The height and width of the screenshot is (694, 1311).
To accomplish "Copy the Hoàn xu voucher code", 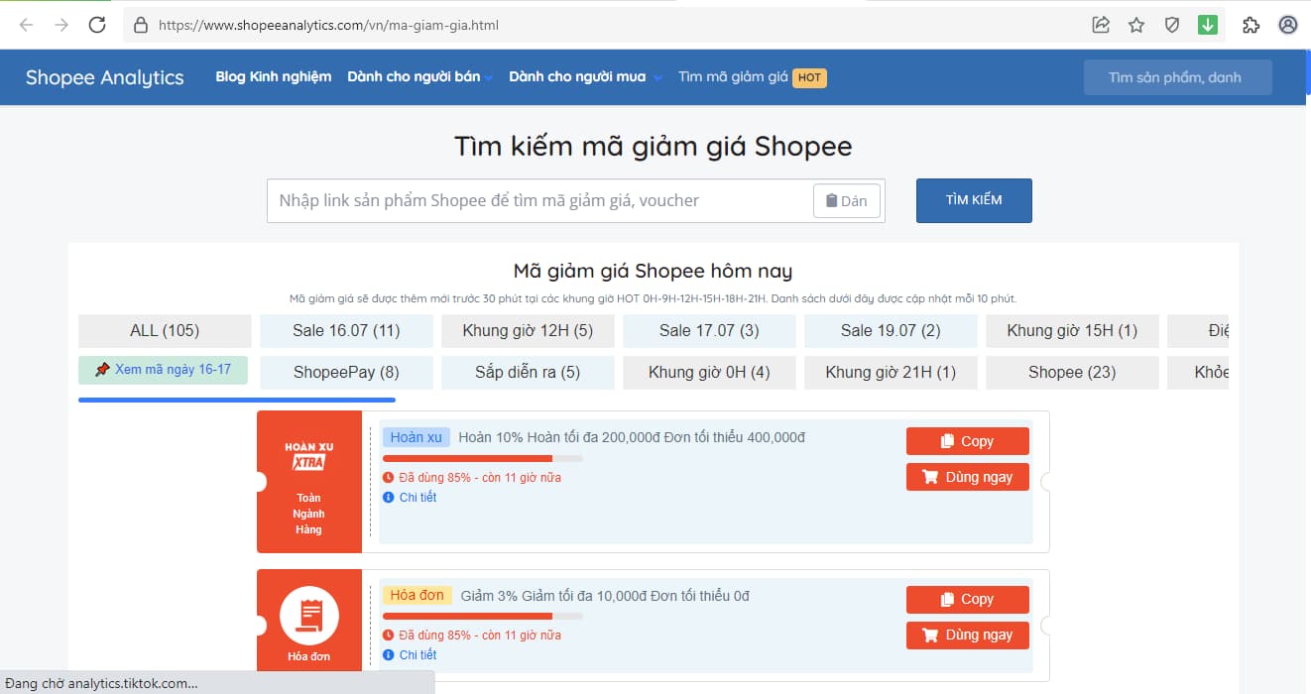I will (x=967, y=441).
